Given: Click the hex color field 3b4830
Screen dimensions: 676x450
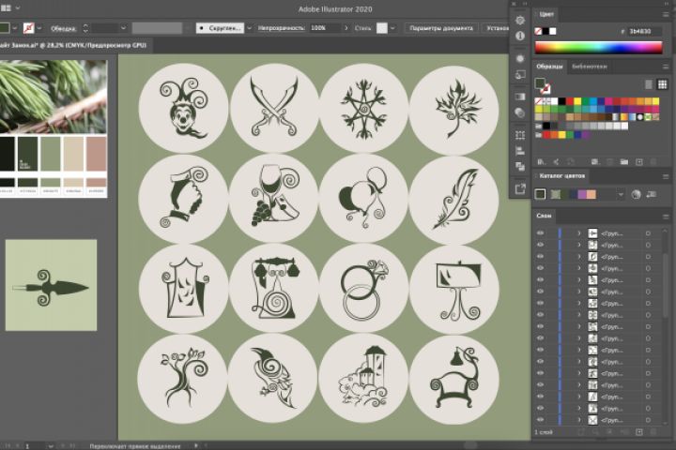Looking at the screenshot, I should (x=644, y=31).
